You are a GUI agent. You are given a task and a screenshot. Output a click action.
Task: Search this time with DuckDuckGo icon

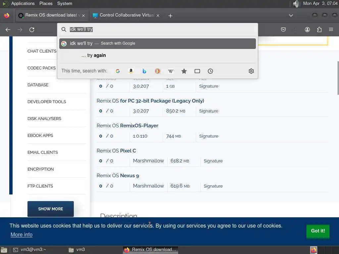coord(157,71)
